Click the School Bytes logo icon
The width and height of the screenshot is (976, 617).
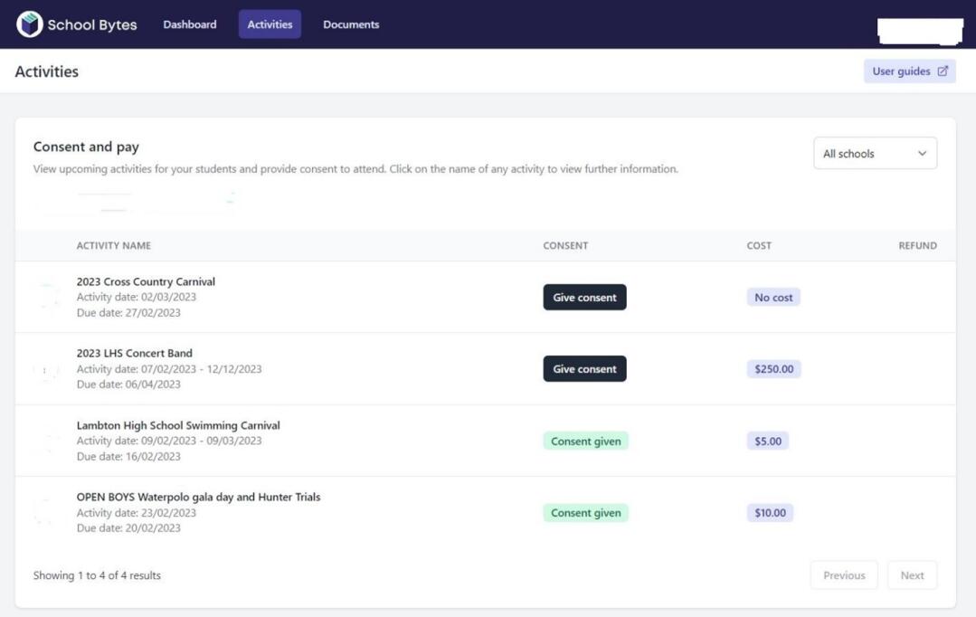click(29, 24)
